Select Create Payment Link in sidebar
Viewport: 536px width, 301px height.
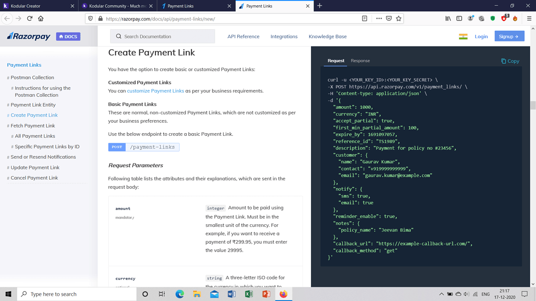(34, 115)
